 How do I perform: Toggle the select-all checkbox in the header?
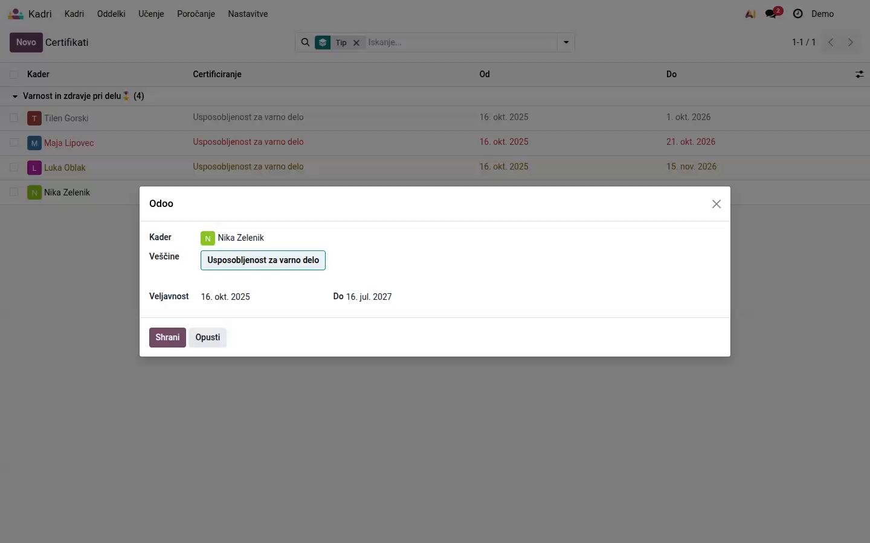tap(14, 74)
